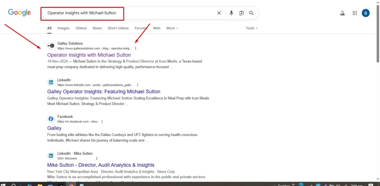Switch to the Forums tab
Screen dimensions: 380x186
tap(141, 28)
